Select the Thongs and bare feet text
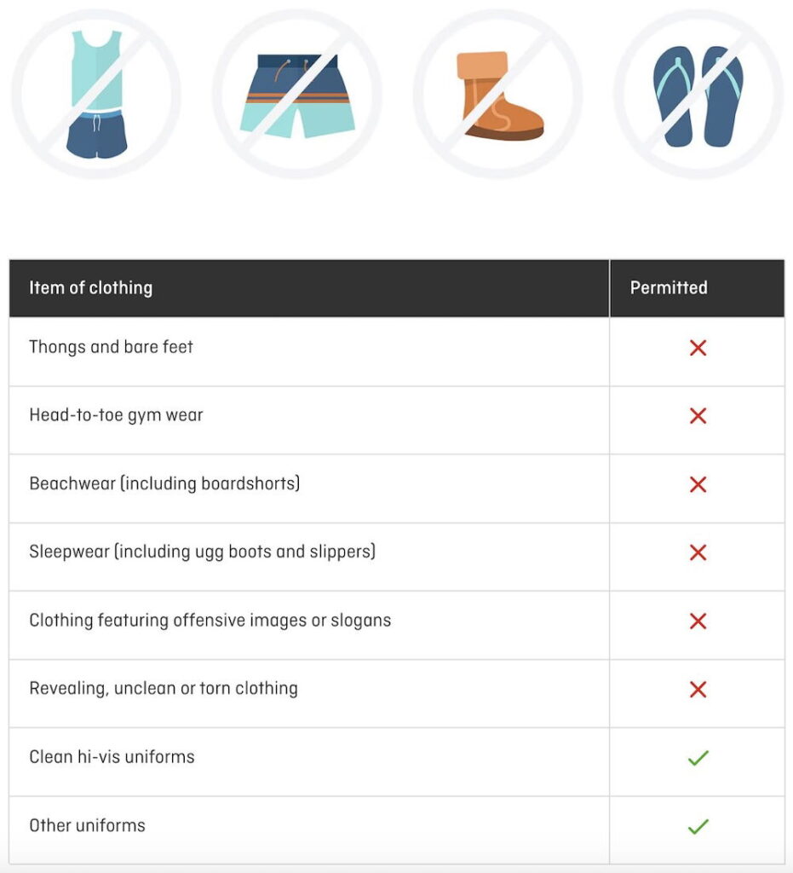 [112, 347]
